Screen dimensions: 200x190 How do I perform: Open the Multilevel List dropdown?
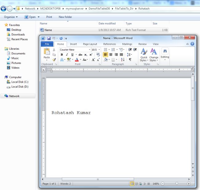click(x=122, y=50)
